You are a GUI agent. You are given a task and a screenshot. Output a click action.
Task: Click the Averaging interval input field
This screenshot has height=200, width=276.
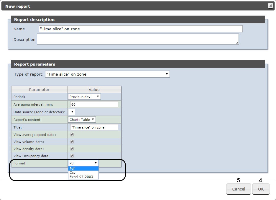(x=94, y=104)
